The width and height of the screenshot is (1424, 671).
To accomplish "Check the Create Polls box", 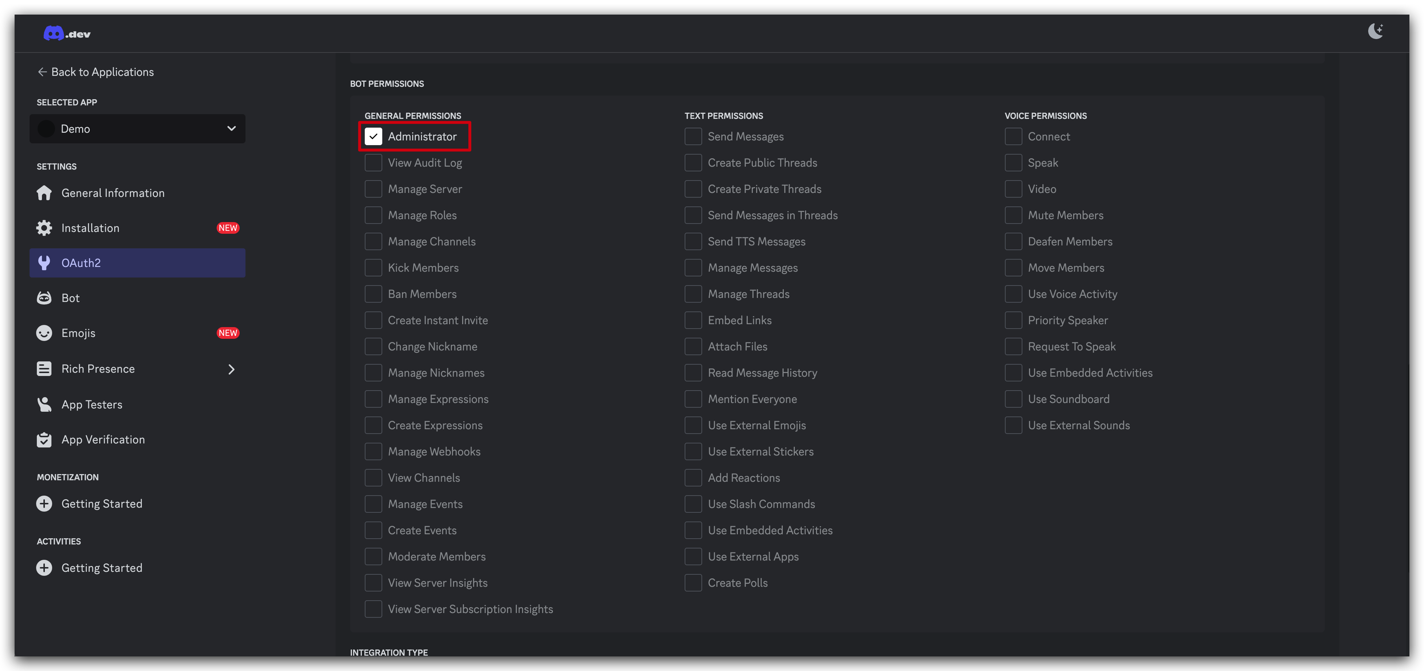I will point(693,582).
